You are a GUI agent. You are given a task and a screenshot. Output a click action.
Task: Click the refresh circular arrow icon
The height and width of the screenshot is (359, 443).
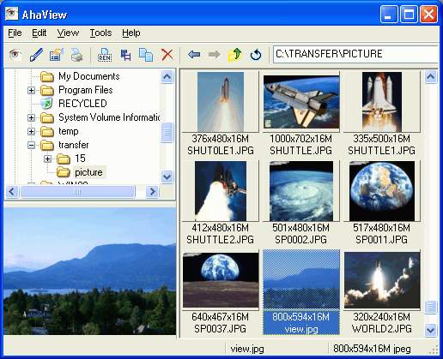256,55
